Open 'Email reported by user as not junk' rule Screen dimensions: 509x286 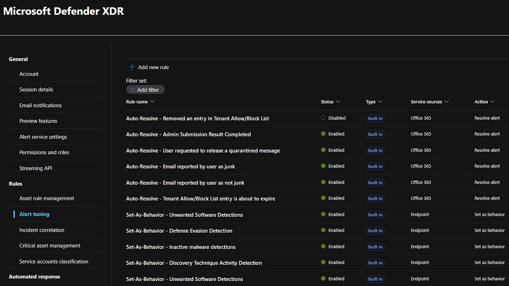click(x=185, y=183)
